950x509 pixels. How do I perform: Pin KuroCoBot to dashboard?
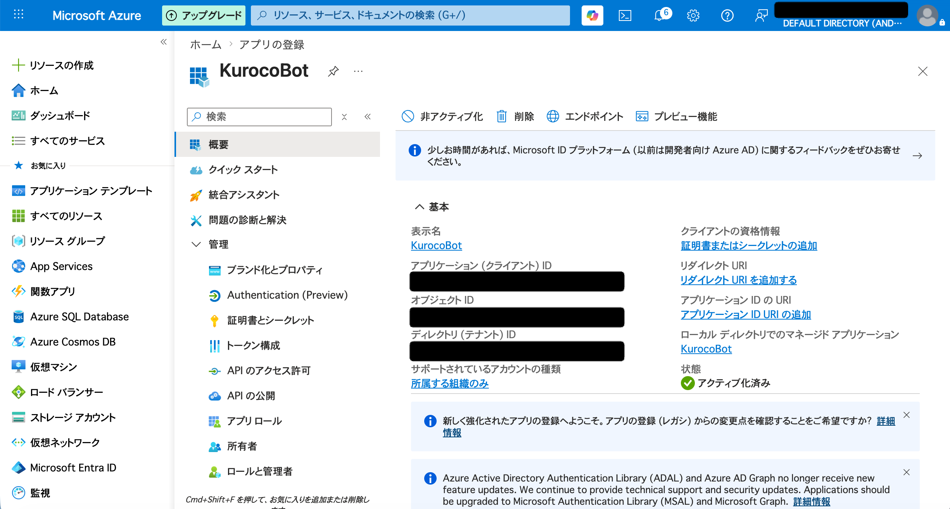(333, 71)
